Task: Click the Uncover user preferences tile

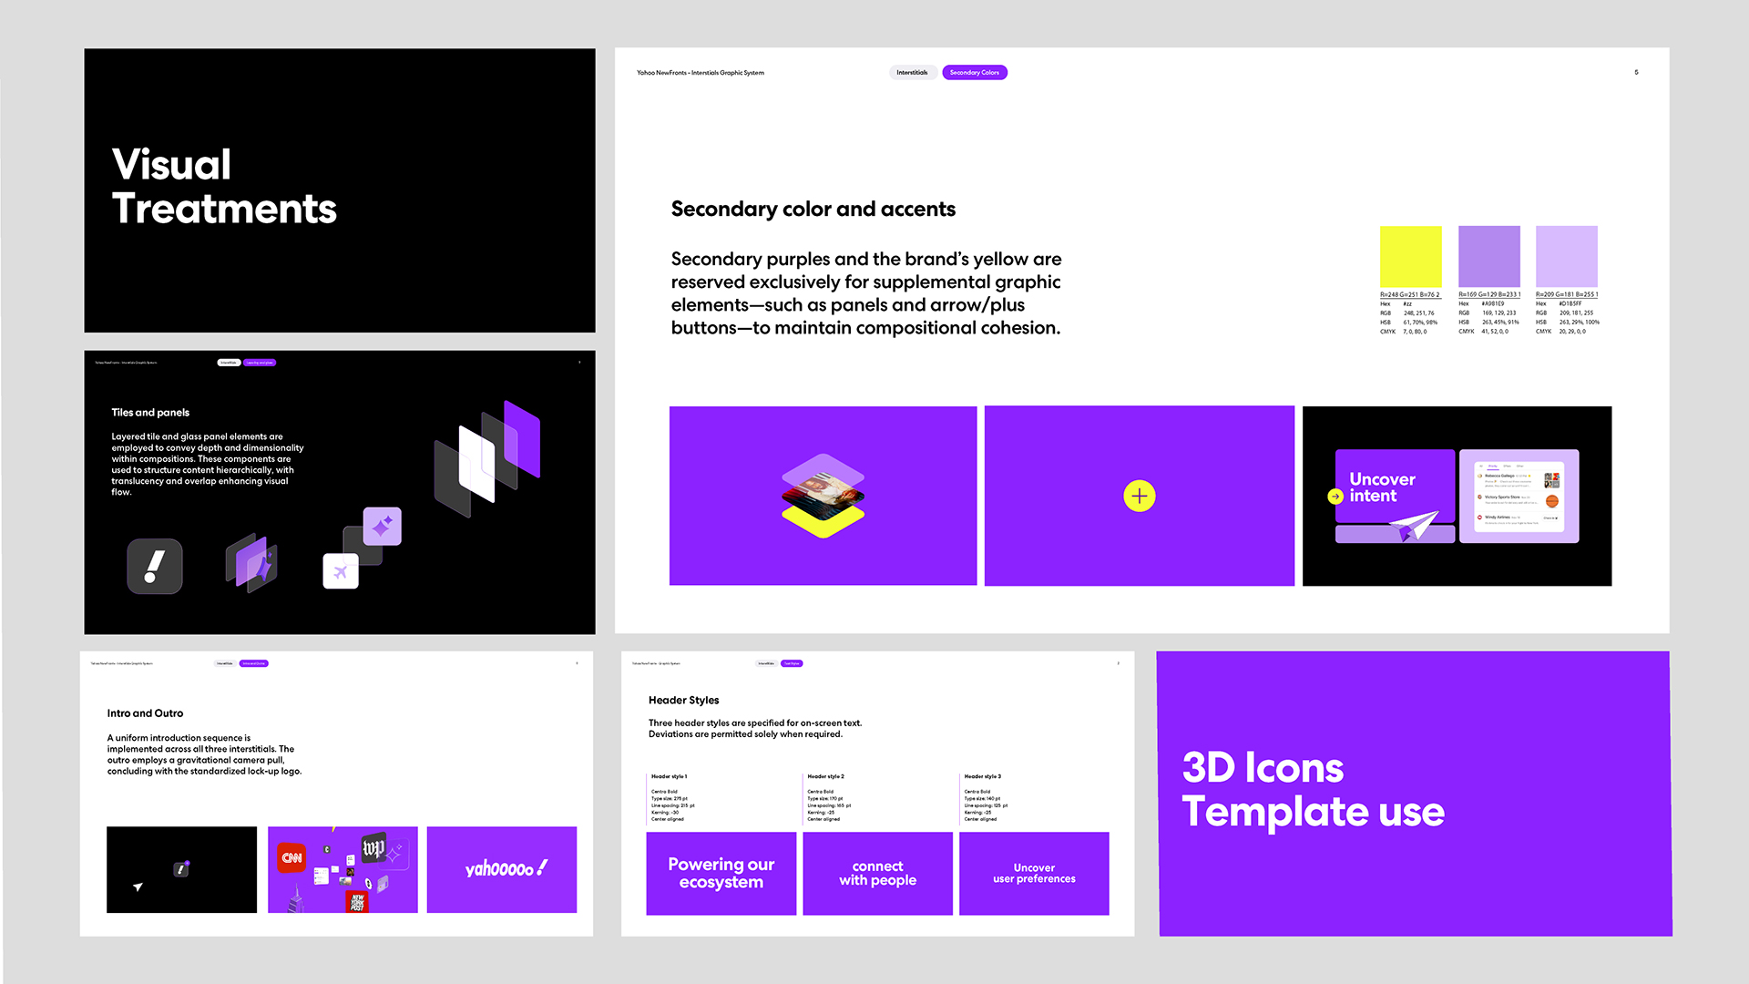Action: [1034, 873]
